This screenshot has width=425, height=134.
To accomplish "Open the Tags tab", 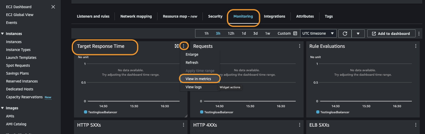I will 329,16.
